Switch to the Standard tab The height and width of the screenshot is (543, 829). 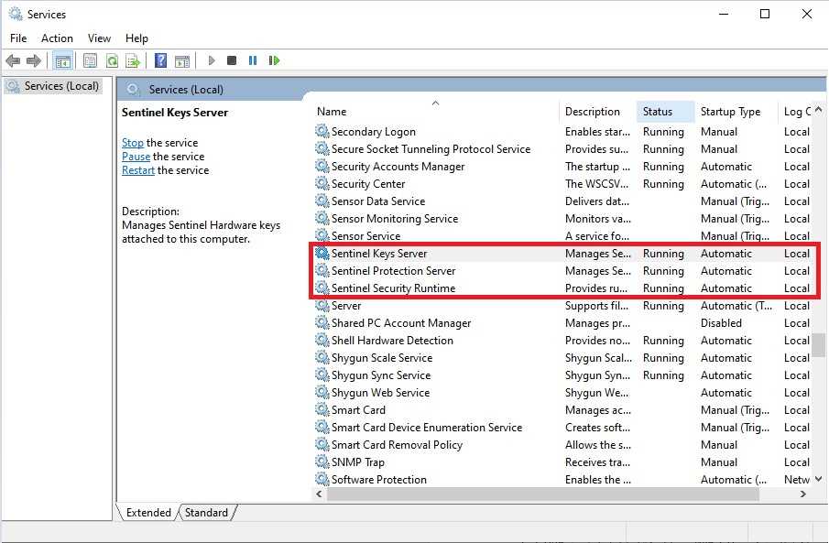pos(206,513)
